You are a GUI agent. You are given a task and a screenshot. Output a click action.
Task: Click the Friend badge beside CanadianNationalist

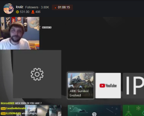point(3,108)
